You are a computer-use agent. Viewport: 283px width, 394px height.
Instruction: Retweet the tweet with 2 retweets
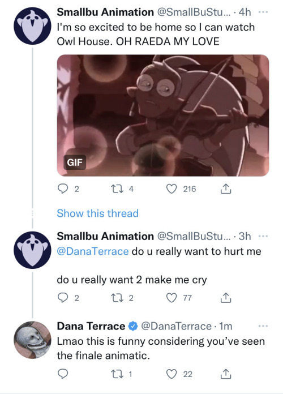[117, 298]
